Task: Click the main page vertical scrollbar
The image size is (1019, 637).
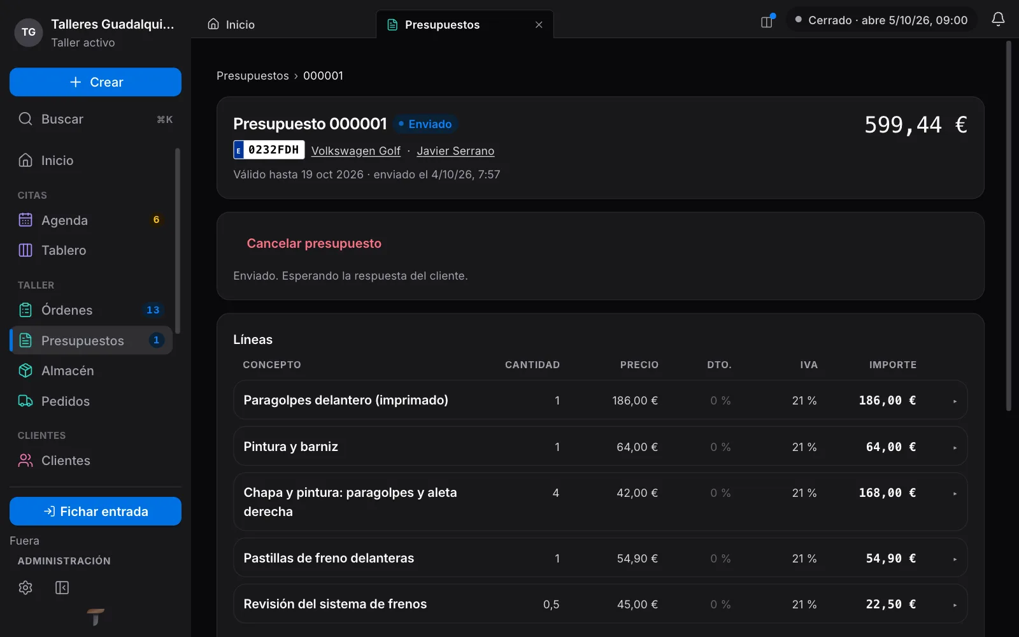Action: tap(1009, 226)
